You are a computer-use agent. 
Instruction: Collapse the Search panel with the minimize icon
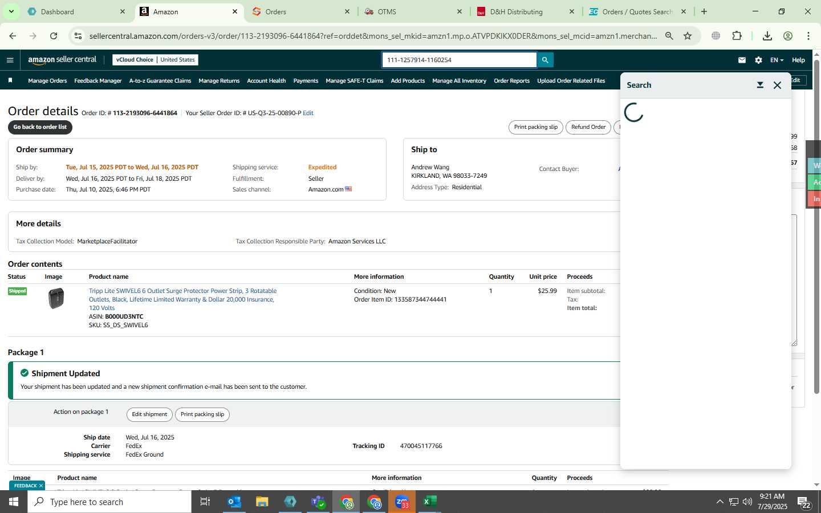(x=760, y=85)
